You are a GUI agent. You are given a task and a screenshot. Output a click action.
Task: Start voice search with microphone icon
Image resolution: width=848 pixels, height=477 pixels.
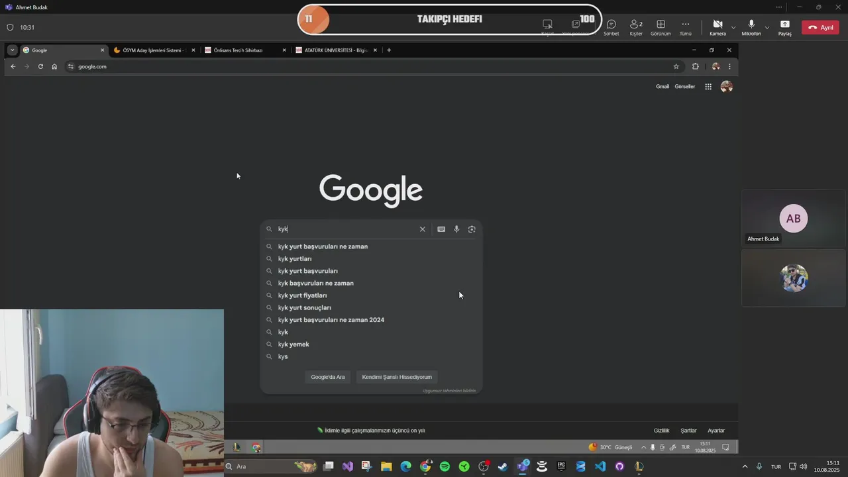click(456, 229)
